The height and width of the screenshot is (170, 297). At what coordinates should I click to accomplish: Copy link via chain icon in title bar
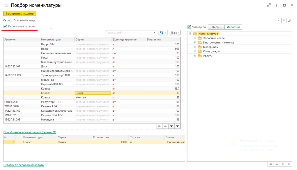click(269, 5)
